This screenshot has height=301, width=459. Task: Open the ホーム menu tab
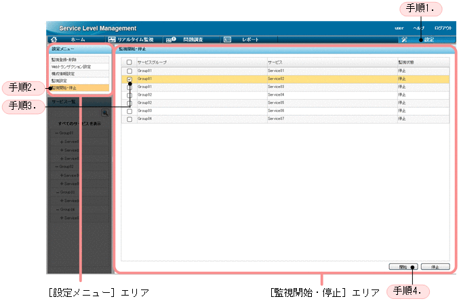click(x=78, y=39)
